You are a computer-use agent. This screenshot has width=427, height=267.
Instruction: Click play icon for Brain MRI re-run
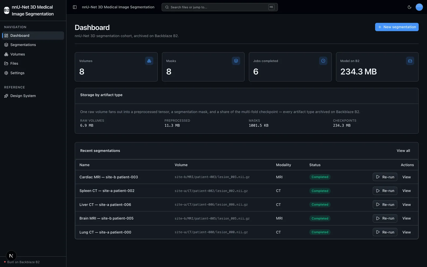pyautogui.click(x=378, y=218)
